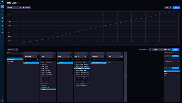
Task: Focus the Search buckets input field
Action: [15, 56]
